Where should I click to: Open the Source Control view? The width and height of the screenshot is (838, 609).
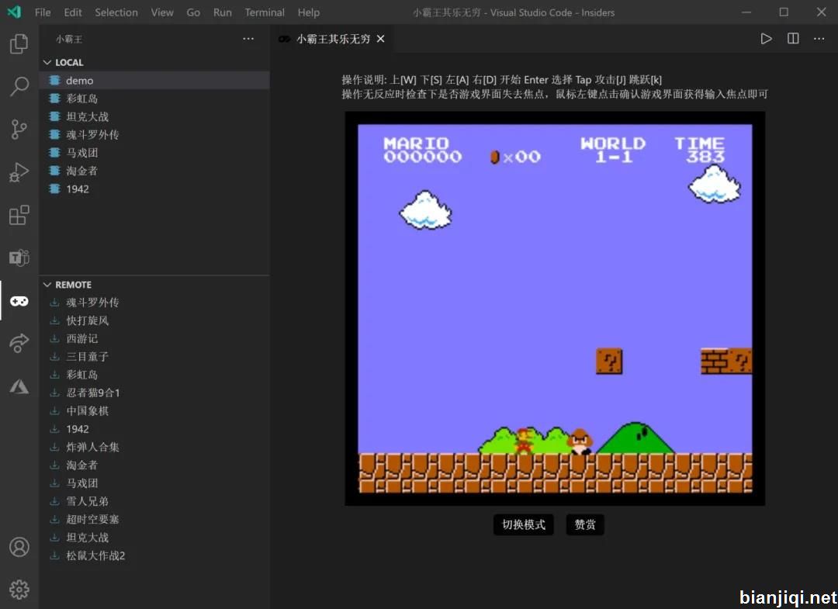(19, 130)
